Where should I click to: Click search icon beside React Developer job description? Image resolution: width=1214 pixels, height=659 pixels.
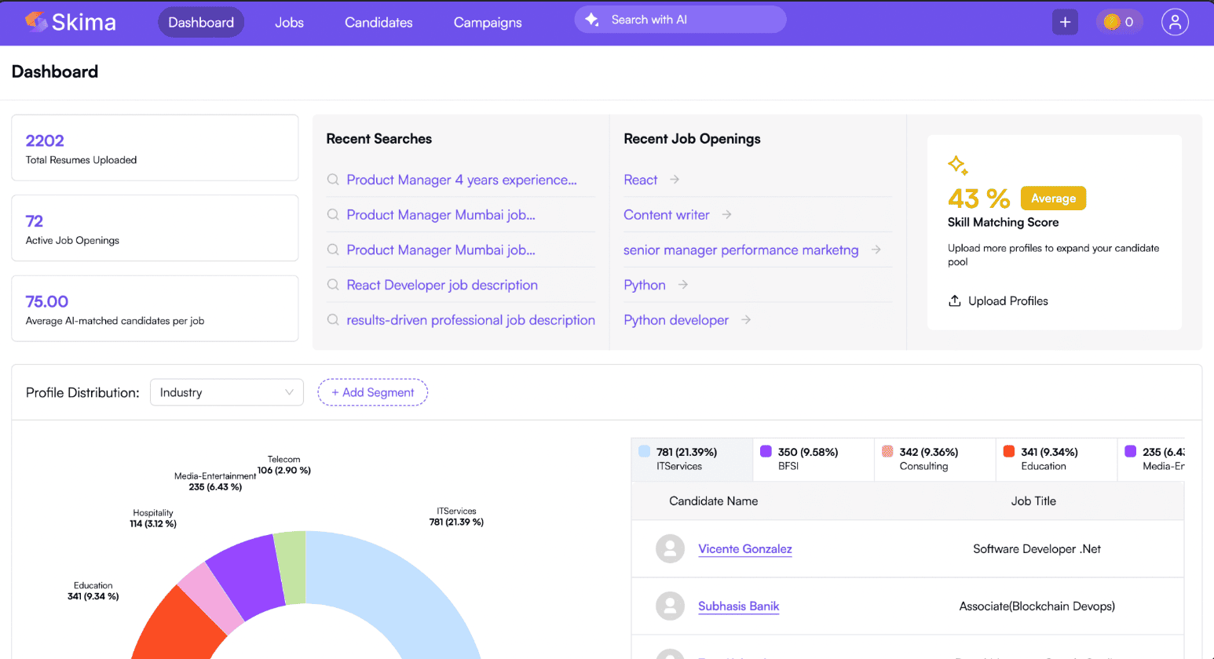[x=333, y=285]
